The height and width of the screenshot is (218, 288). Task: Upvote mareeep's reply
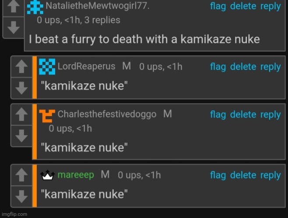(x=21, y=175)
